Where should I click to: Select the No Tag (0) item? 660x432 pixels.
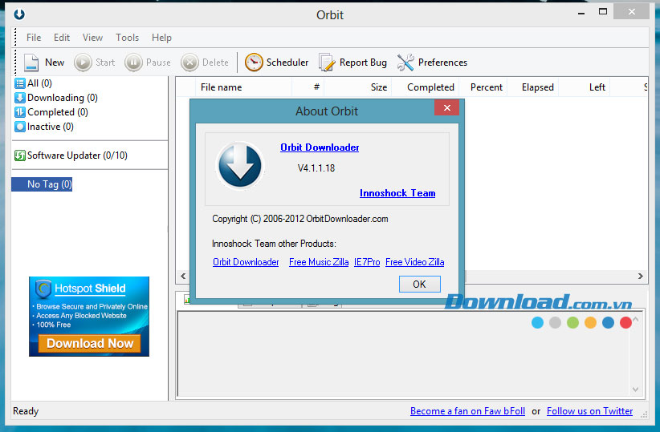42,184
